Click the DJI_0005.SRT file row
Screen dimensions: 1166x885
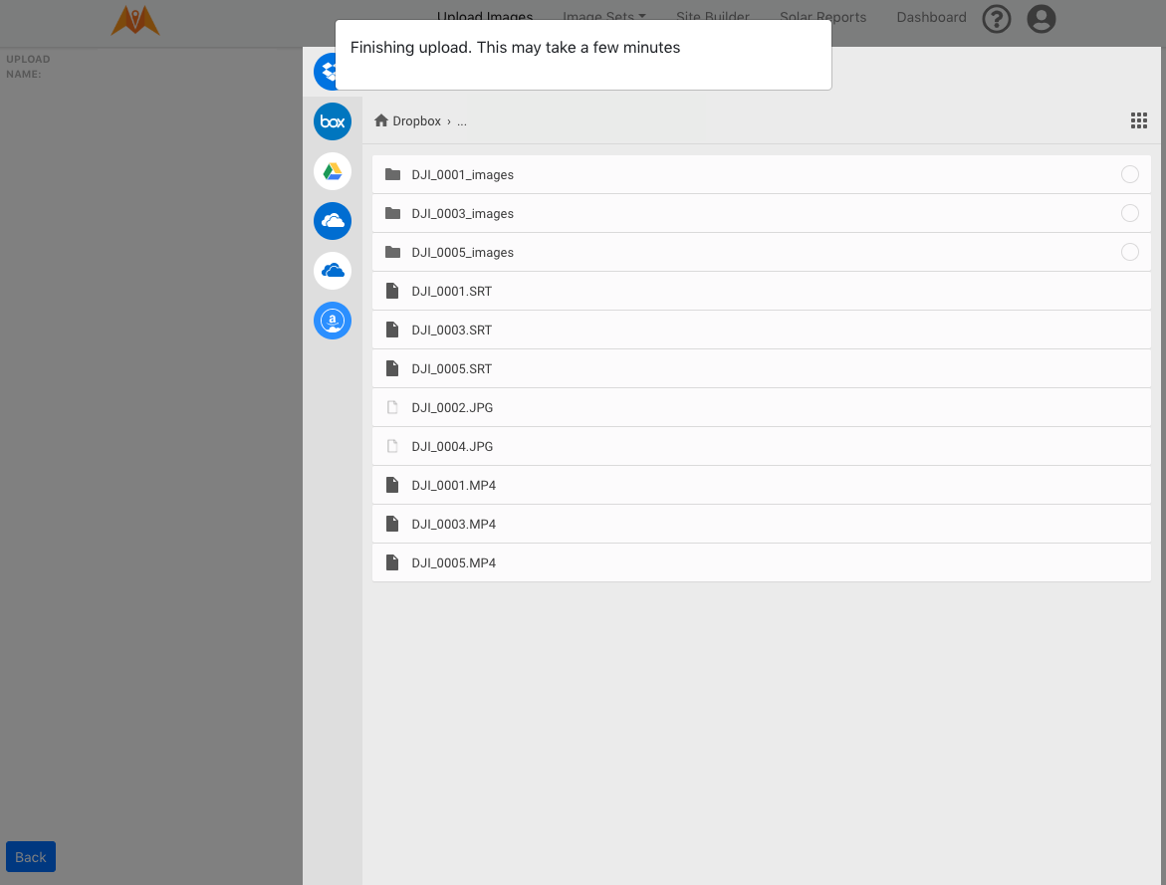[x=762, y=368]
